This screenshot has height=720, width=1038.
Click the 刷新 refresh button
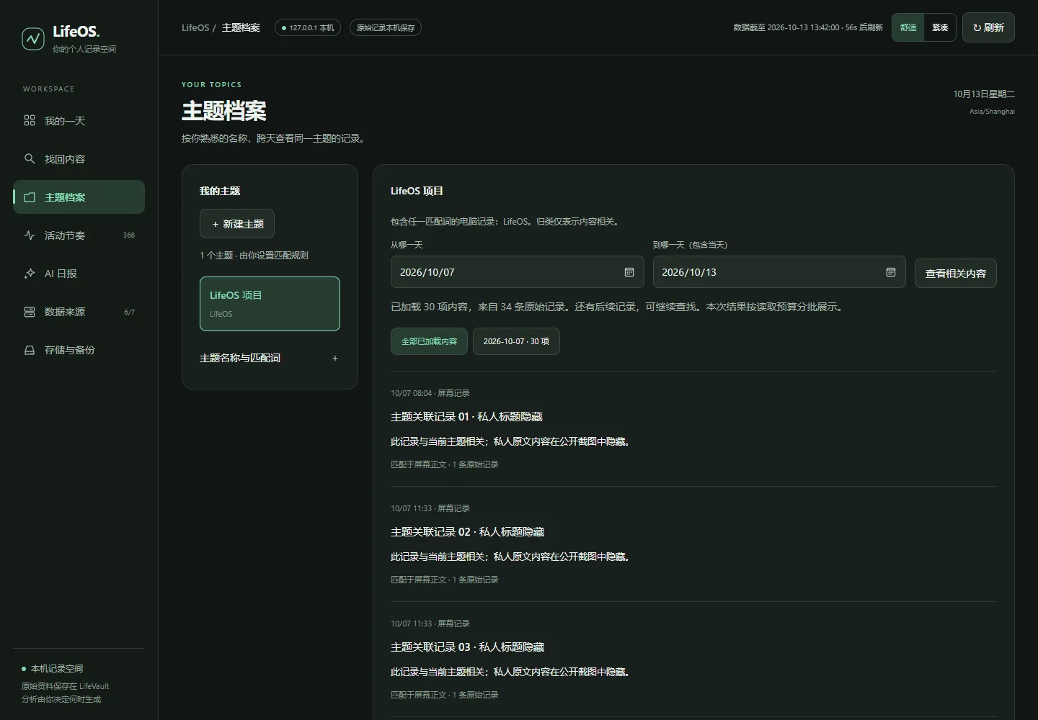[x=988, y=27]
